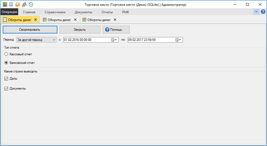Expand the 'За другой период' period combo box
The height and width of the screenshot is (146, 267).
36,40
